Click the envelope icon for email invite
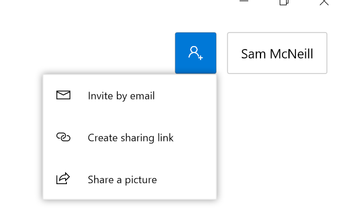Viewport: 339px width, 215px height. coord(63,95)
